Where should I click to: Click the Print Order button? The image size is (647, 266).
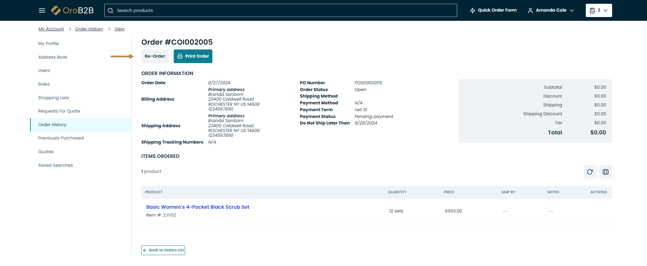click(x=193, y=56)
